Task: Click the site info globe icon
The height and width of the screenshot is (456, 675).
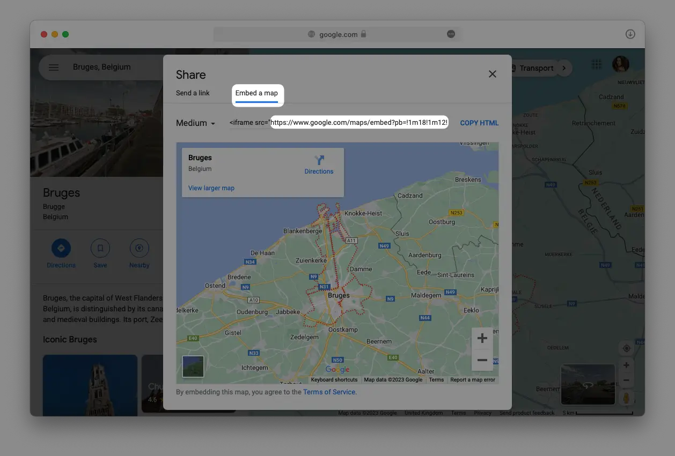Action: (x=311, y=34)
